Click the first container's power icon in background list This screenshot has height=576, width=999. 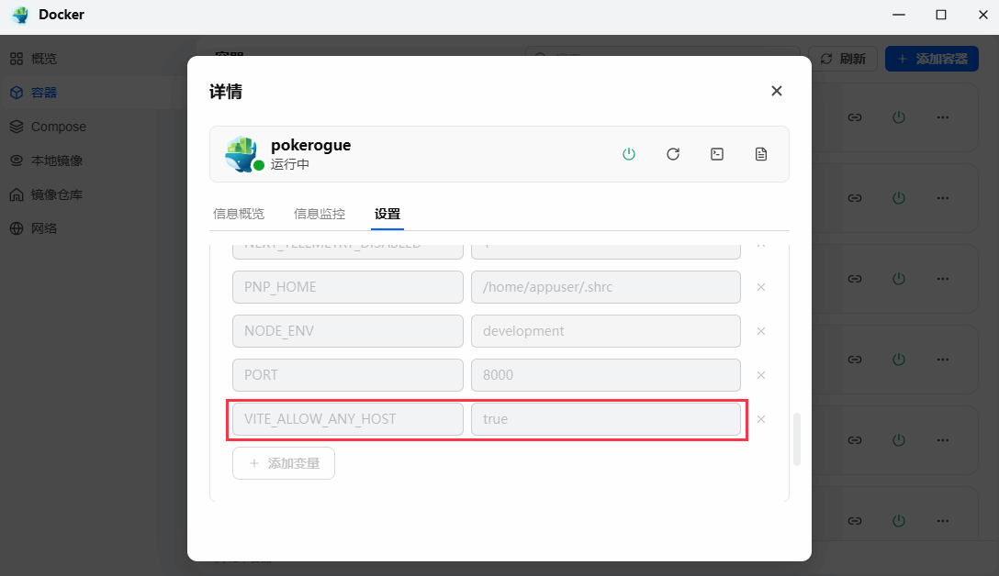pos(899,117)
